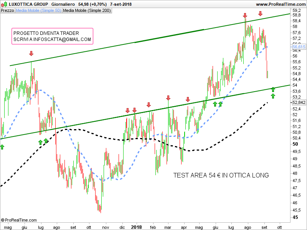Click the lowest green arrow on the right side
307x230 pixels.
pyautogui.click(x=273, y=96)
